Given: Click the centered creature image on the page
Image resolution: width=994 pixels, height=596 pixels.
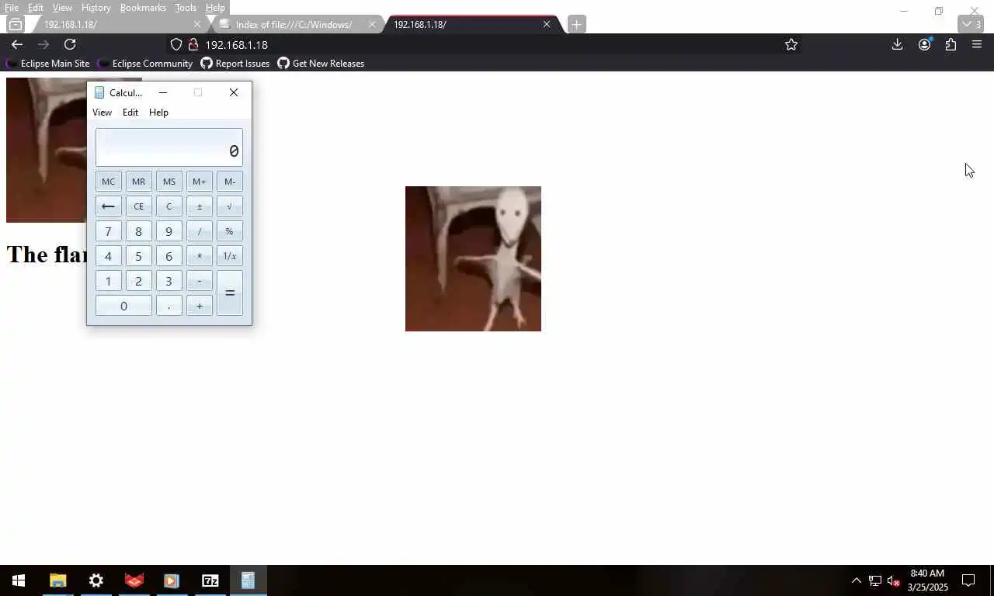Looking at the screenshot, I should pos(473,258).
